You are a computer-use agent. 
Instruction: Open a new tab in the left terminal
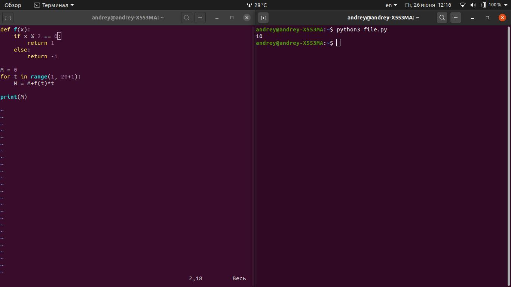tap(8, 18)
